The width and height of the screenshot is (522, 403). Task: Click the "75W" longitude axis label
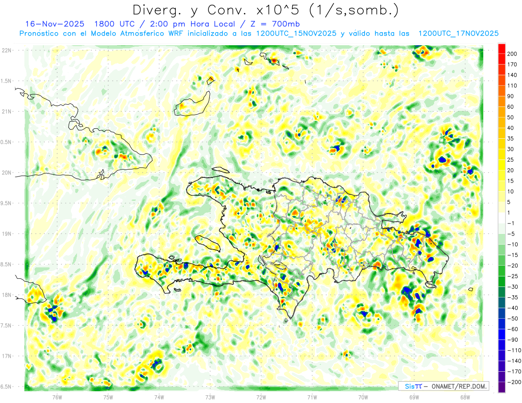108,397
